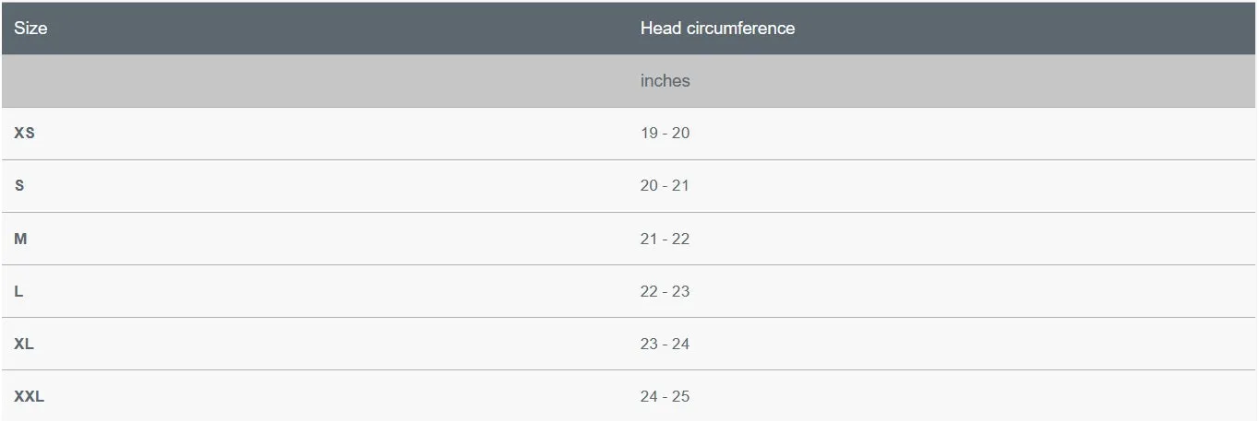1259x421 pixels.
Task: Select the inches unit label
Action: pos(665,81)
